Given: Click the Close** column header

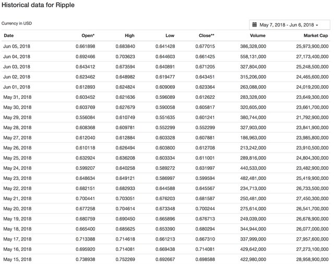Looking at the screenshot, I should point(207,36).
